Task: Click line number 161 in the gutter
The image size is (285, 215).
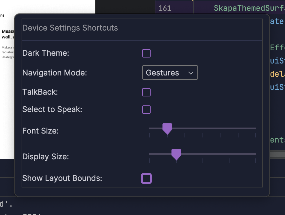Action: 165,8
